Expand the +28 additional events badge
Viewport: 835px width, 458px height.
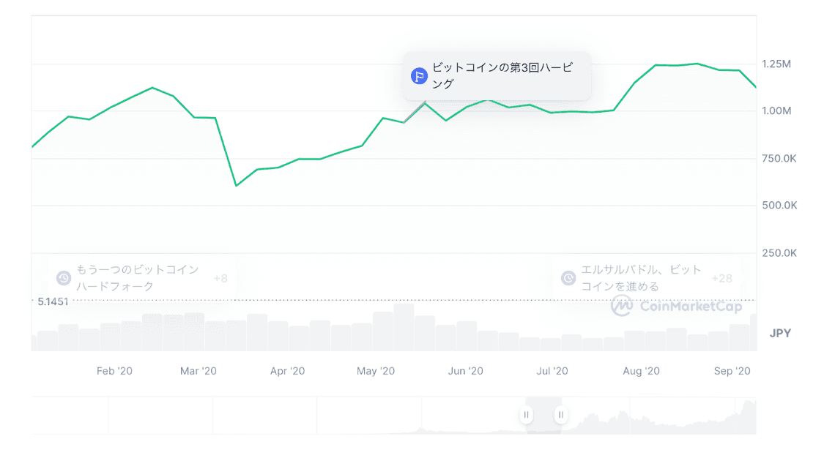pos(721,278)
